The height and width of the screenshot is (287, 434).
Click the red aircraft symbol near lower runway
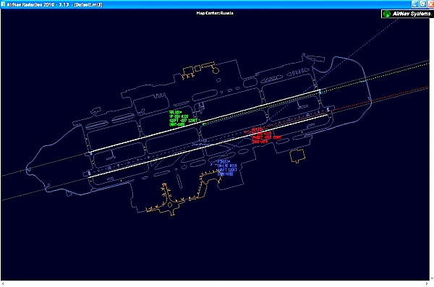[245, 132]
